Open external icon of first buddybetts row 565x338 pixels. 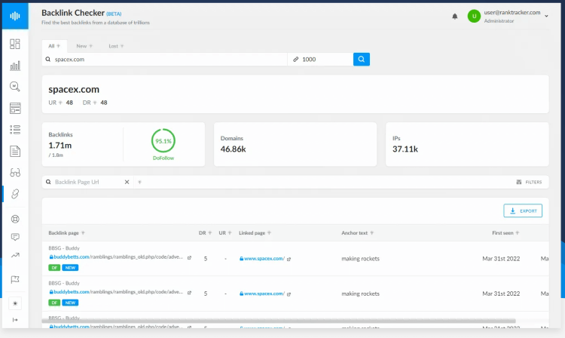[189, 257]
